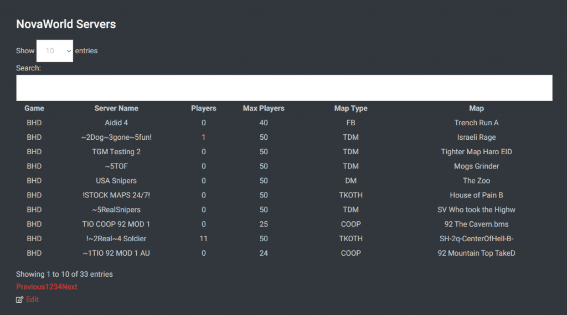Focus the Search input field
The width and height of the screenshot is (567, 315).
(284, 88)
